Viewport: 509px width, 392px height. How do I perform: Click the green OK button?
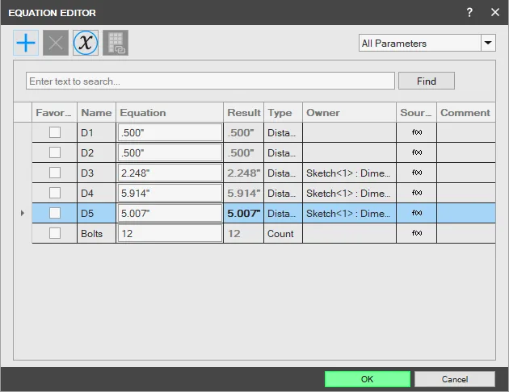tap(368, 379)
